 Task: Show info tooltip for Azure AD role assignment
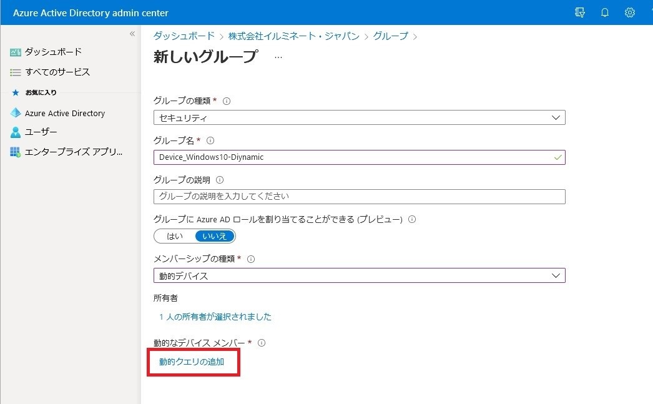[412, 219]
